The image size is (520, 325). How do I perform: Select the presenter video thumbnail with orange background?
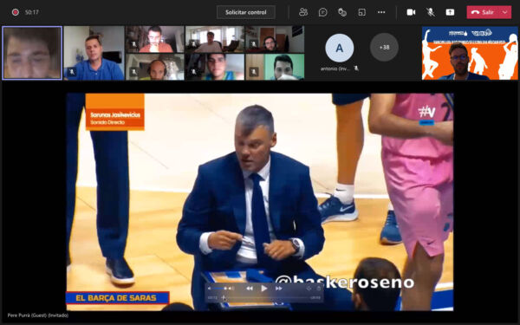470,53
